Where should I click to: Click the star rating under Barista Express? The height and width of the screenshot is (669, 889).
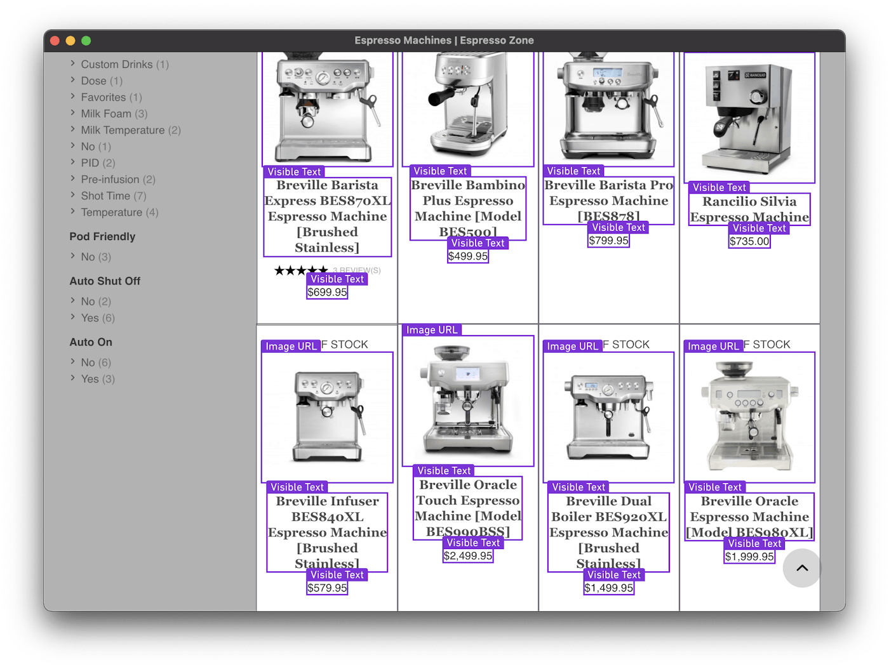[301, 270]
